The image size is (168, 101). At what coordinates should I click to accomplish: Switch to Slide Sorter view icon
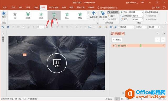tap(122, 99)
